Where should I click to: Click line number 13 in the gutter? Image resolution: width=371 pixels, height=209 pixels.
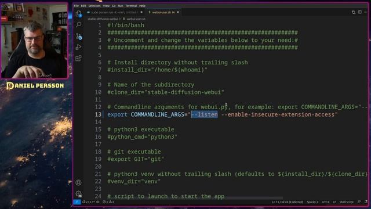tap(98, 114)
